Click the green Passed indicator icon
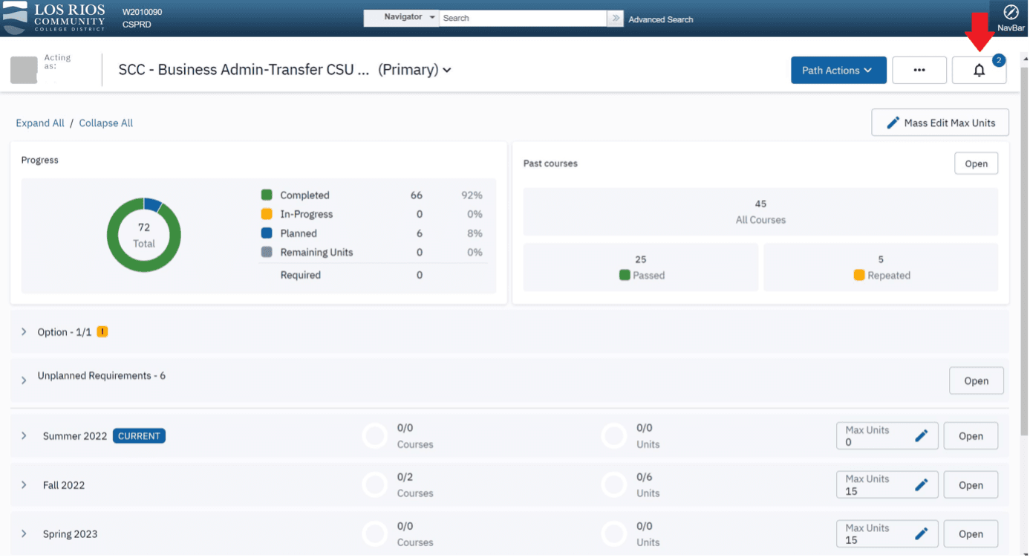Image resolution: width=1030 pixels, height=558 pixels. tap(625, 275)
